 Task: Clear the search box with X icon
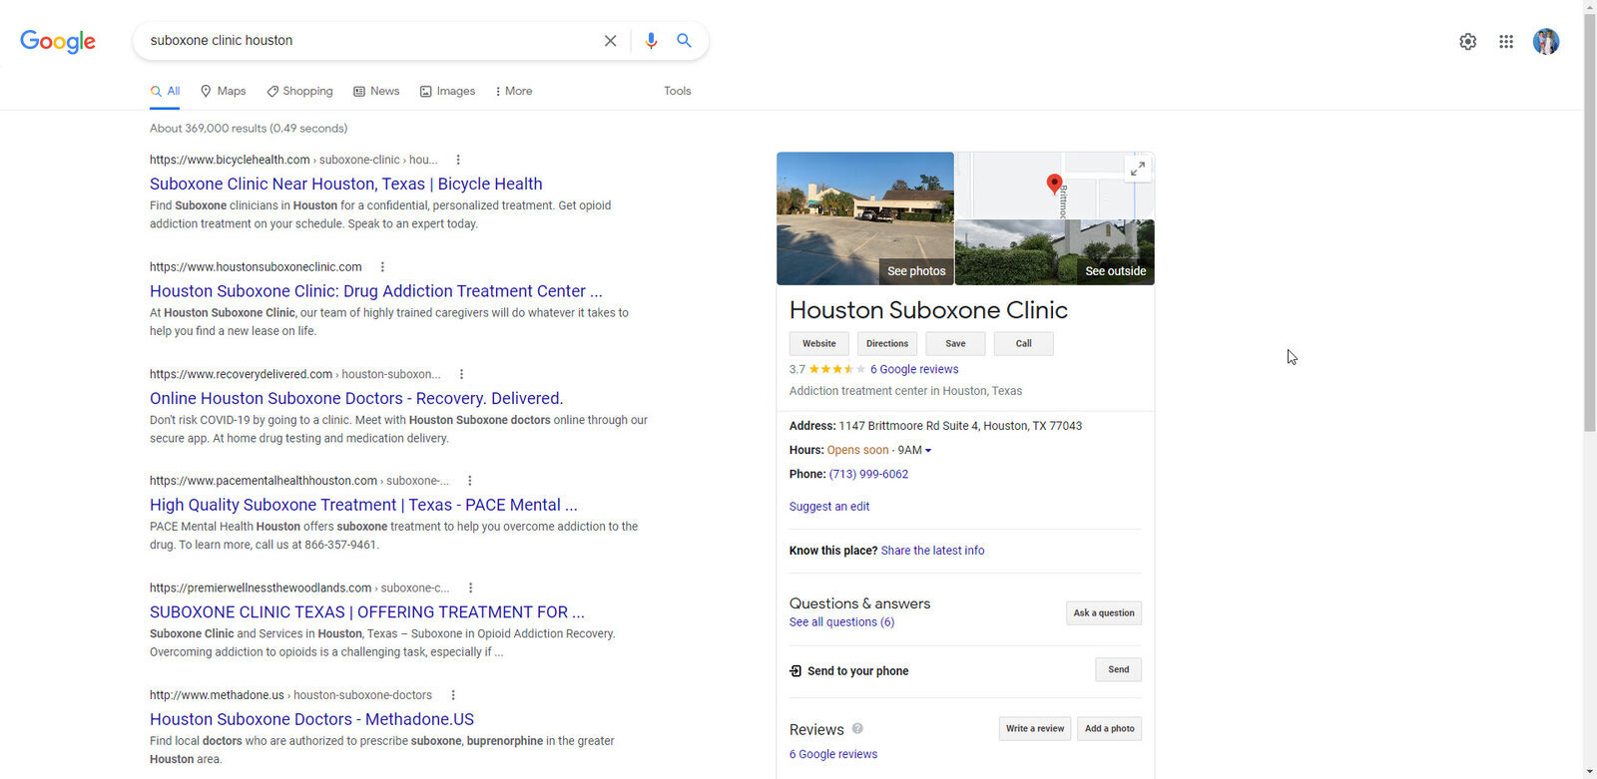pyautogui.click(x=610, y=41)
